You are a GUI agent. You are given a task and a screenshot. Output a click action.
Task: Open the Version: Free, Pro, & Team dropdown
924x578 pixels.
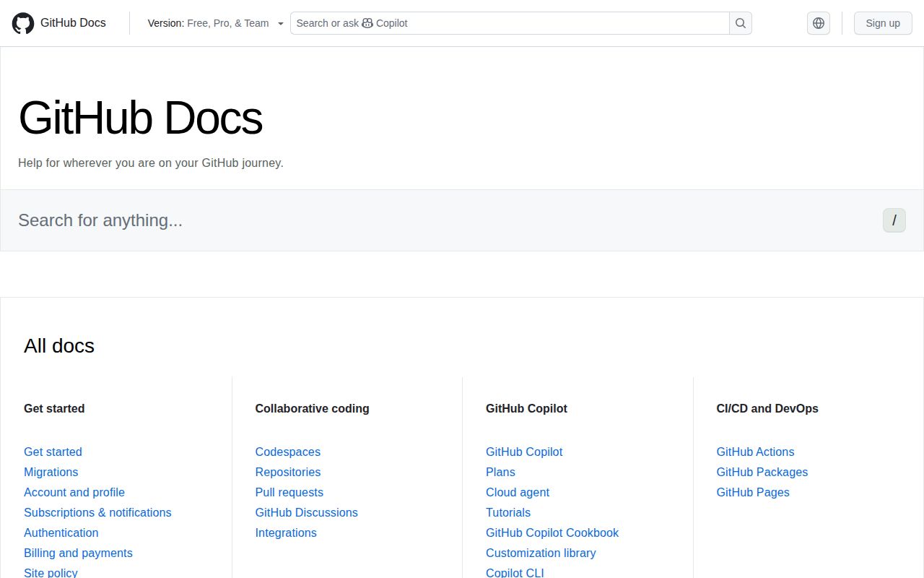tap(216, 23)
